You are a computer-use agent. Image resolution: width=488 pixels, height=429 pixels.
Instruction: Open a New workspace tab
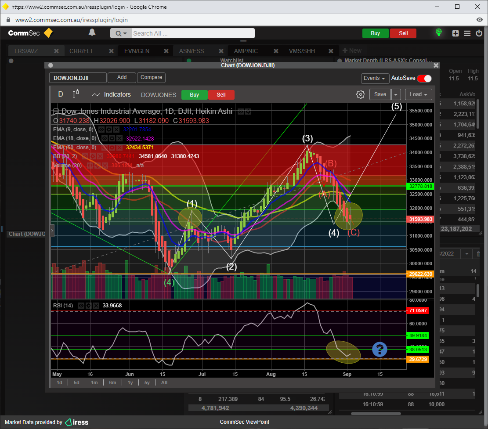(352, 50)
